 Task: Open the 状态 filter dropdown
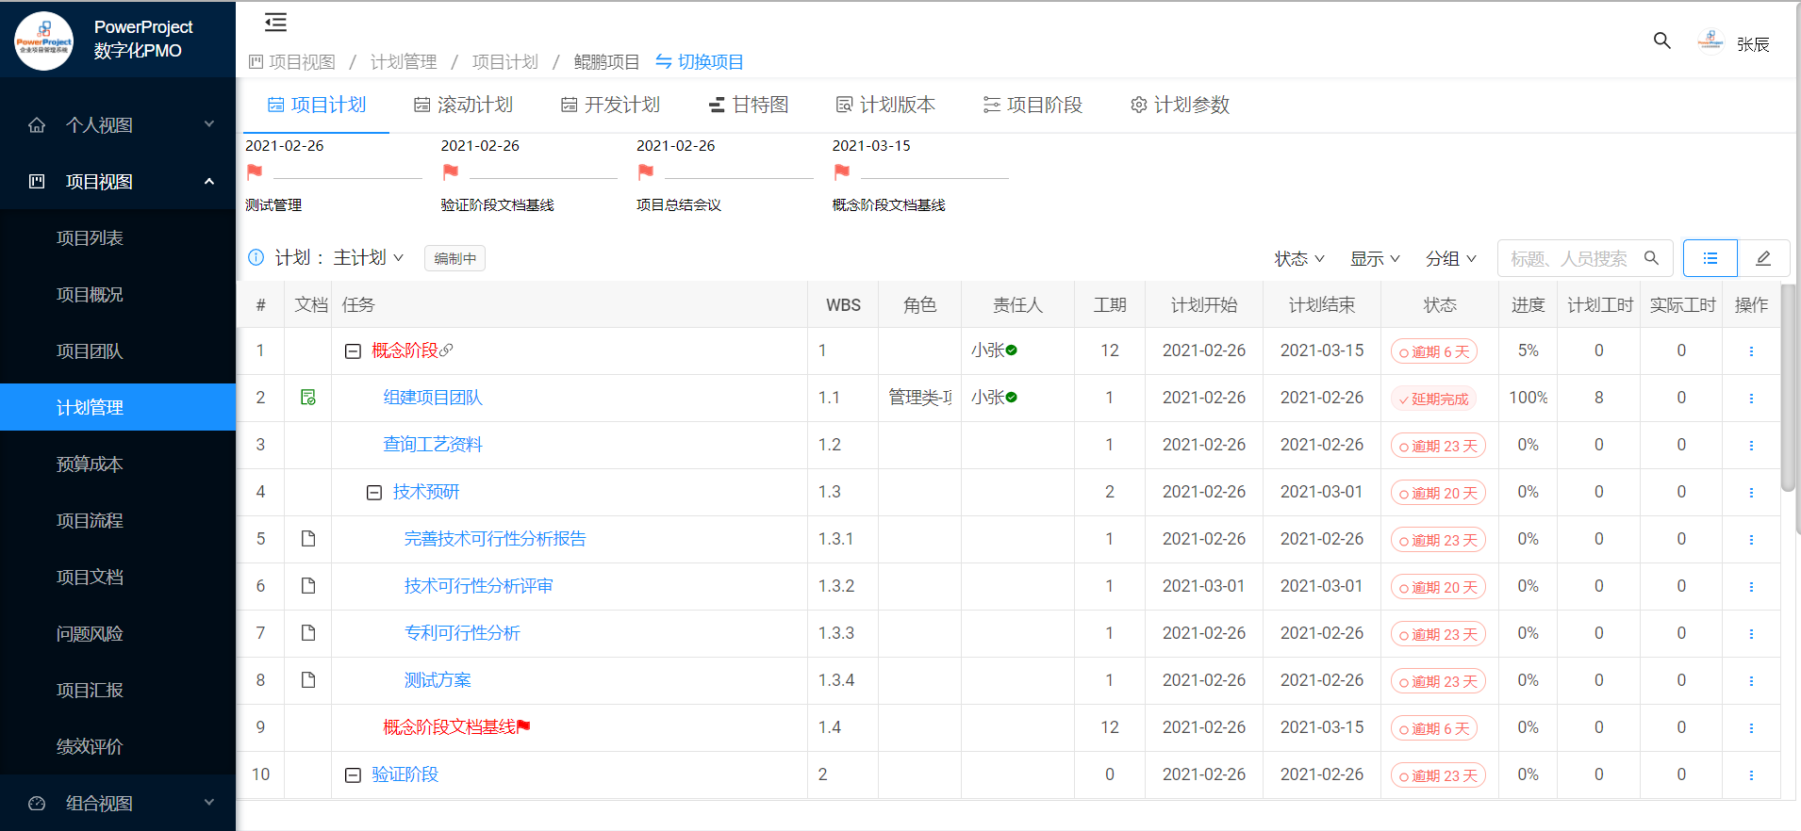pyautogui.click(x=1298, y=258)
